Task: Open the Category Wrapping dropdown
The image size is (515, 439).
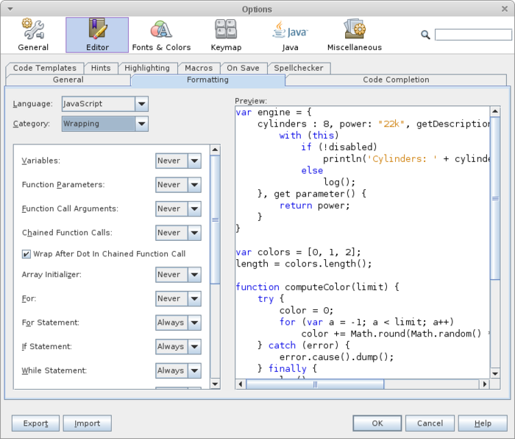Action: tap(141, 124)
